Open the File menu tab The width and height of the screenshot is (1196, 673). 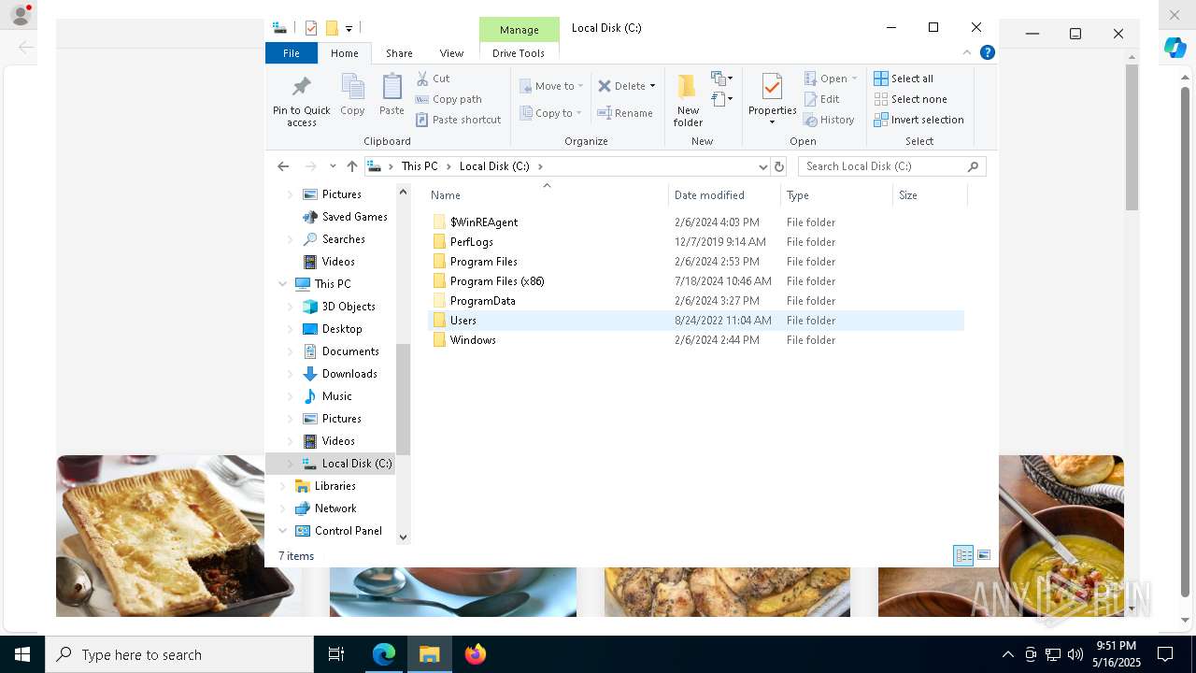pos(292,53)
